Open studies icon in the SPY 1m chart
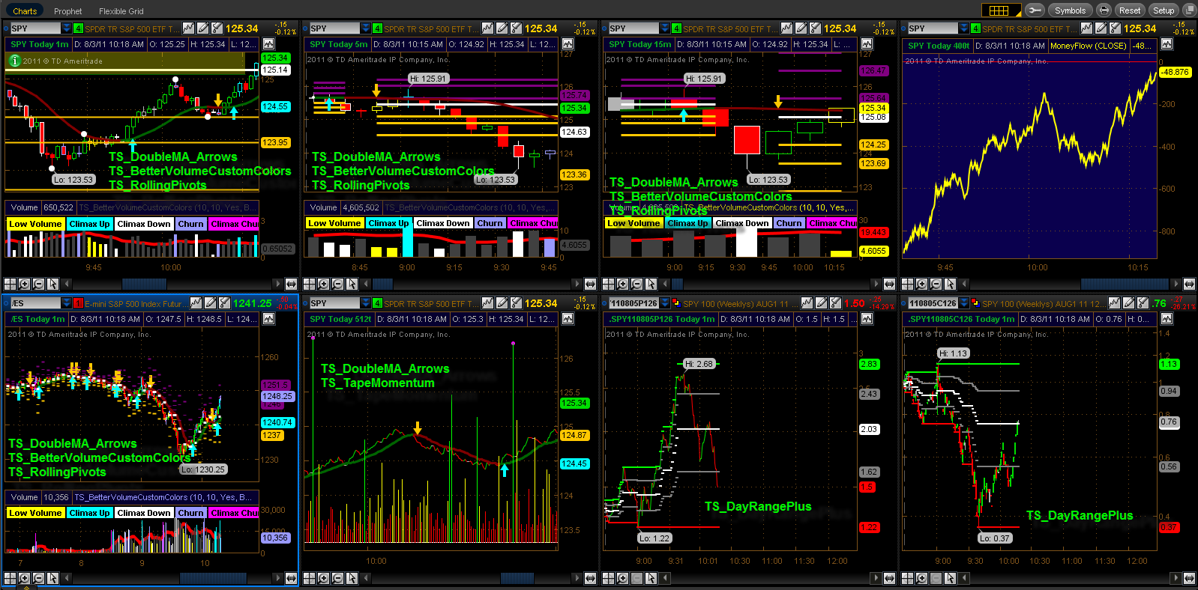This screenshot has width=1198, height=590. pos(217,28)
